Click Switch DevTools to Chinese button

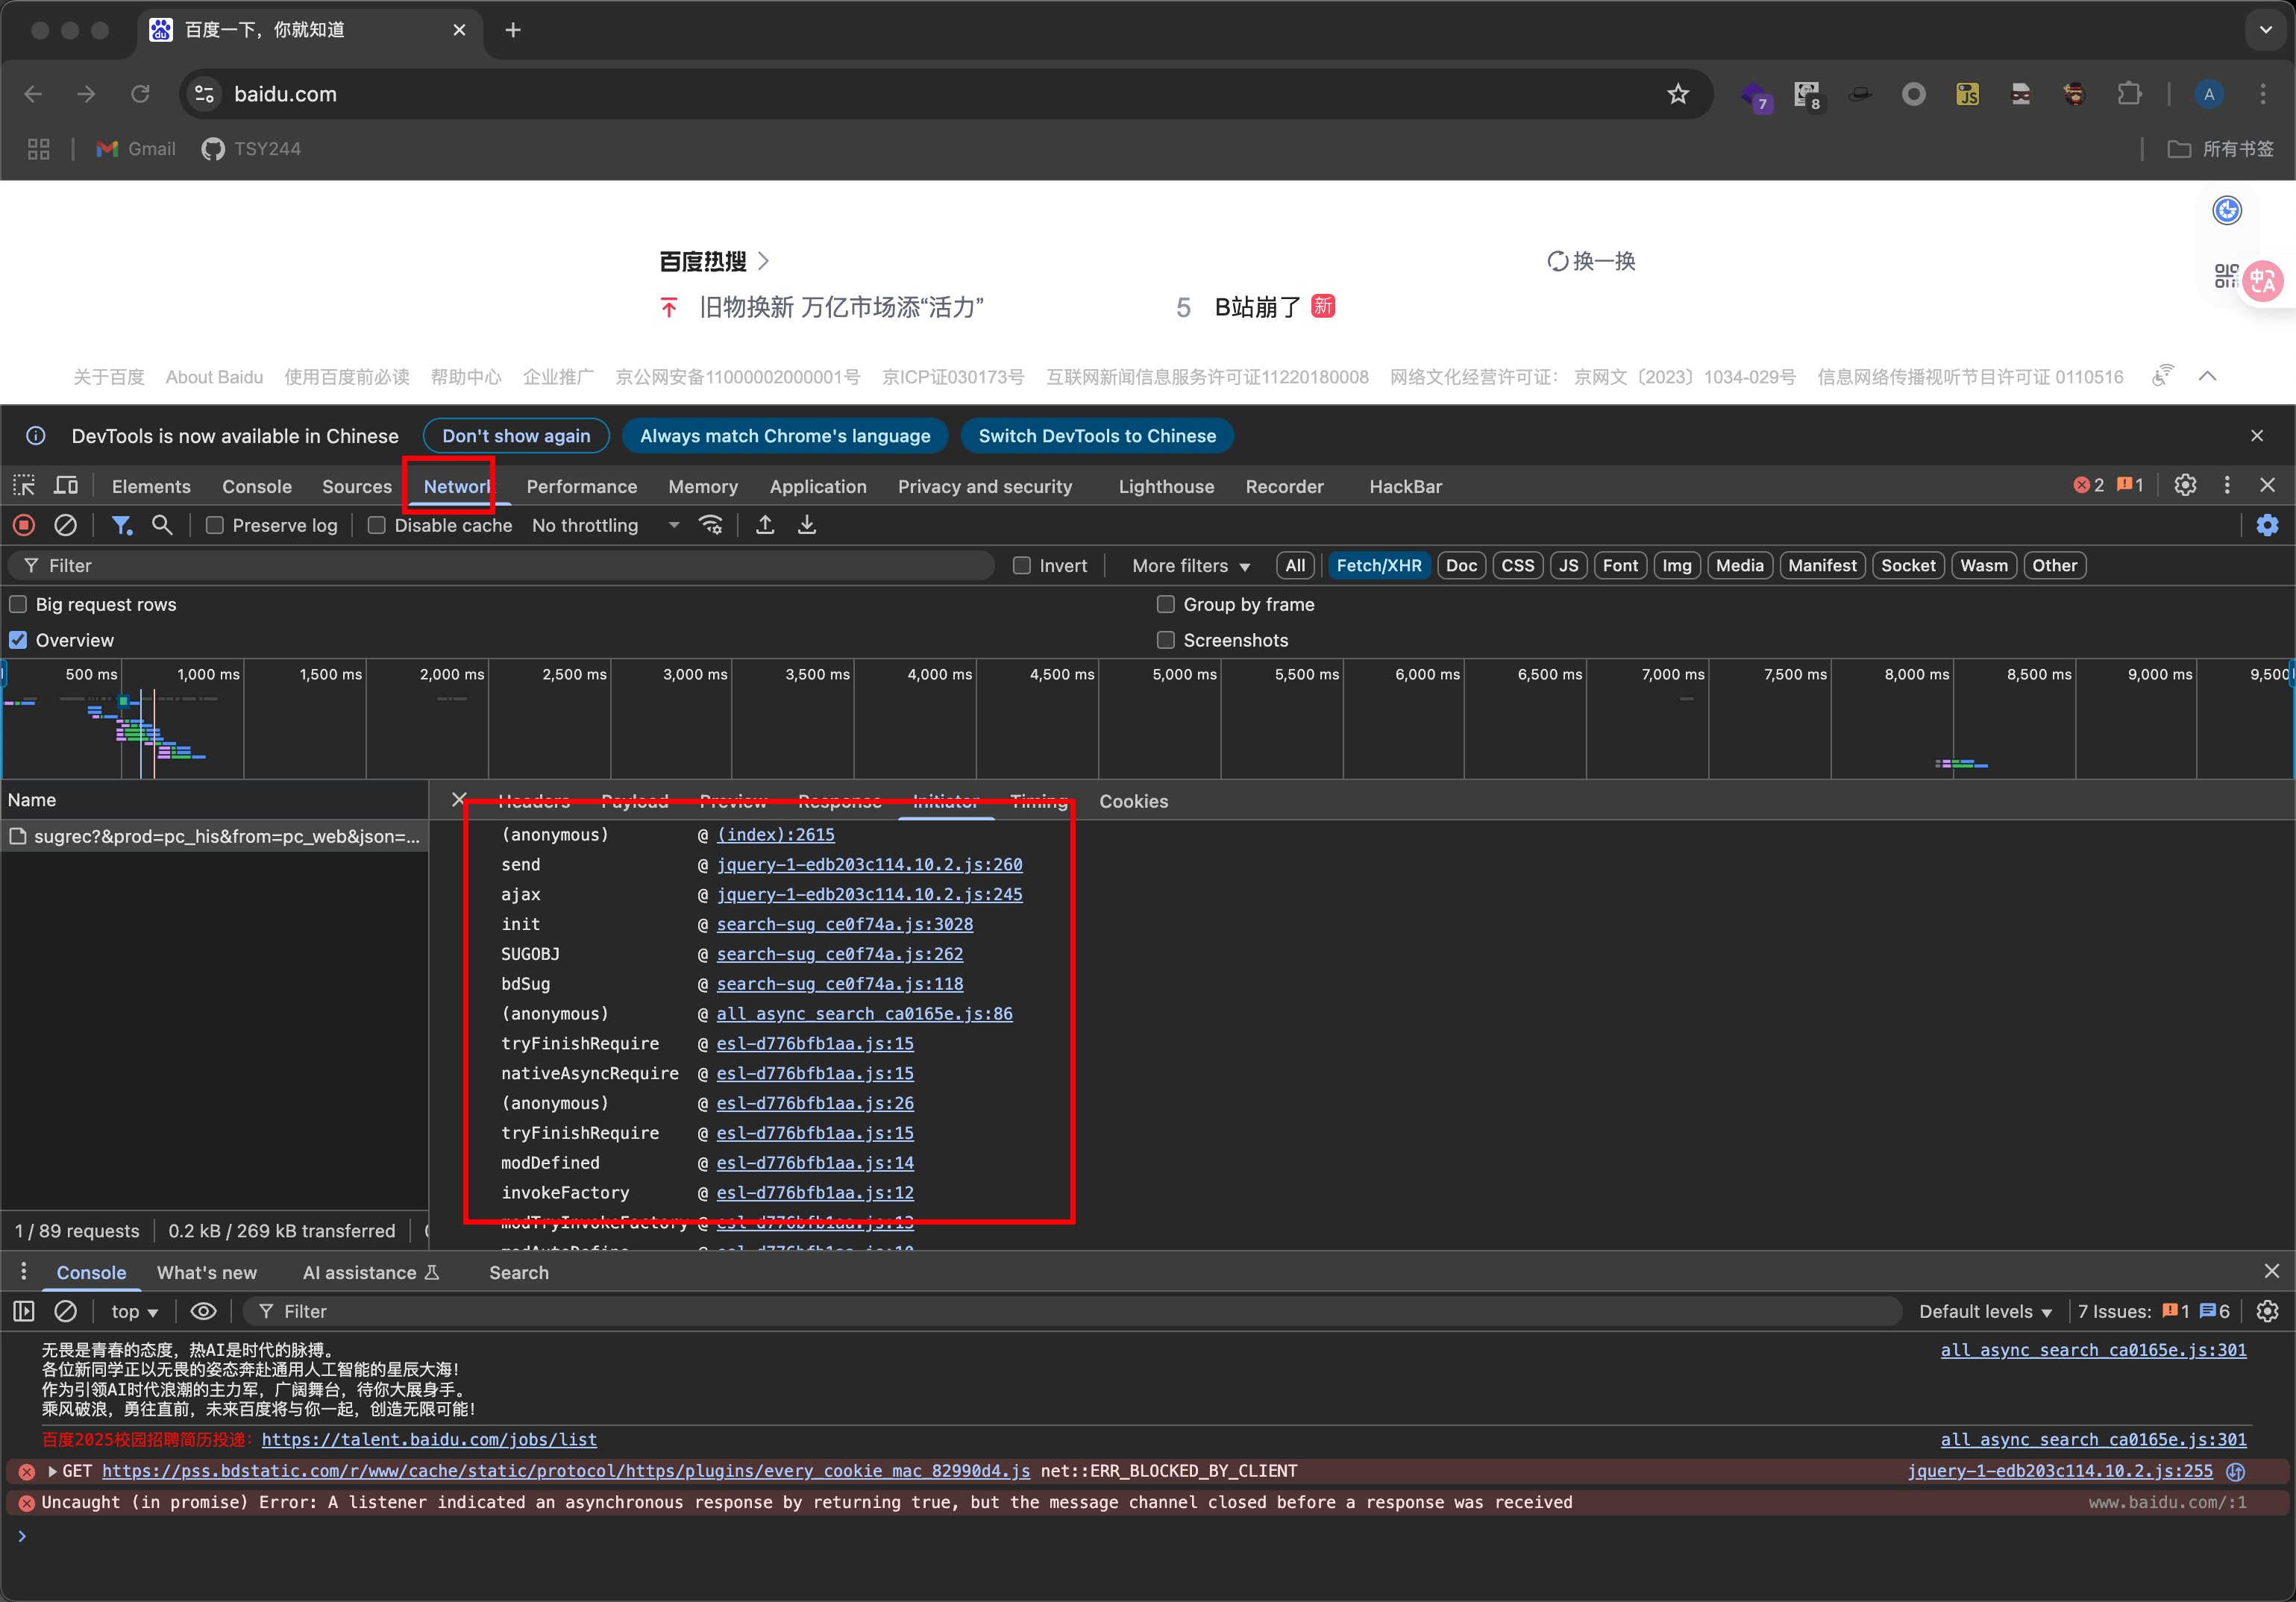(1097, 436)
